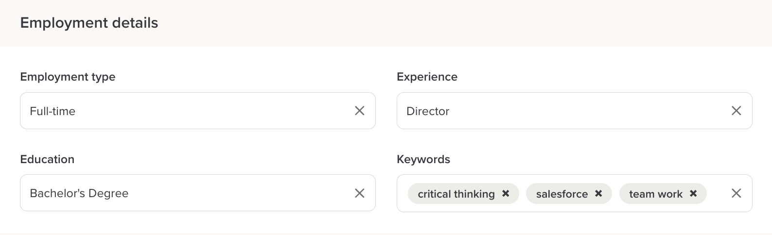Clear all keywords with the X

tap(736, 193)
